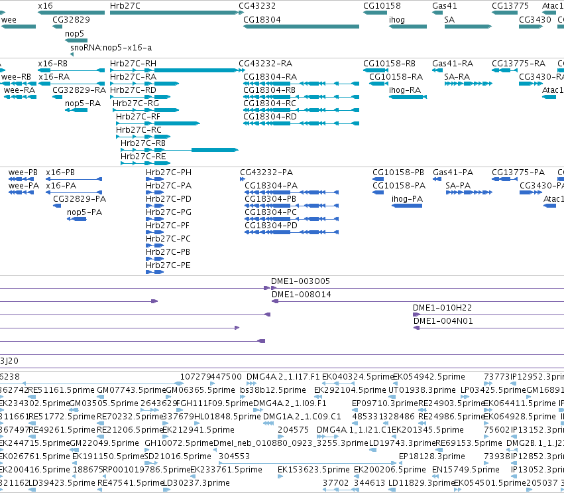Click the Hrb27C-RH transcript label
Screen dimensions: 564x493
pos(133,64)
